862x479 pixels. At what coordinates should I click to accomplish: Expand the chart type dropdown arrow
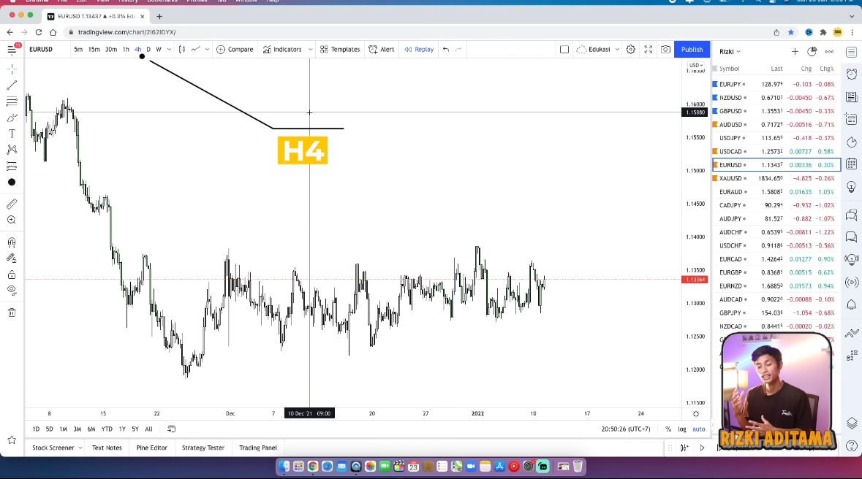click(x=207, y=50)
